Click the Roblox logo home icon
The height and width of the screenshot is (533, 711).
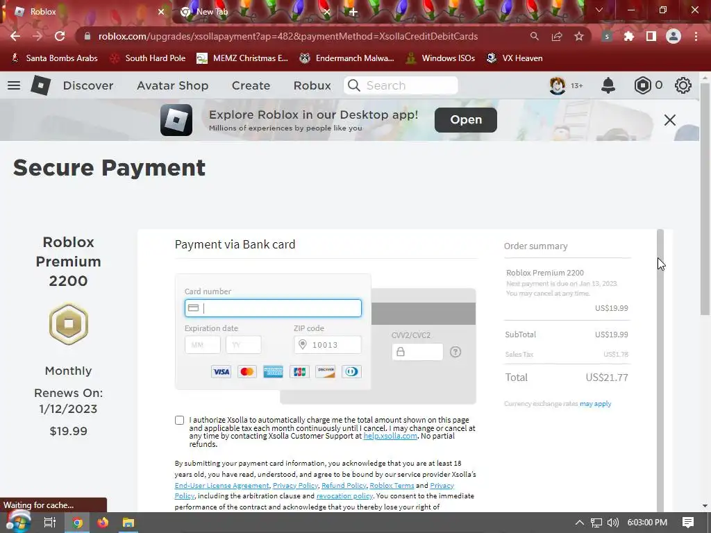point(40,85)
